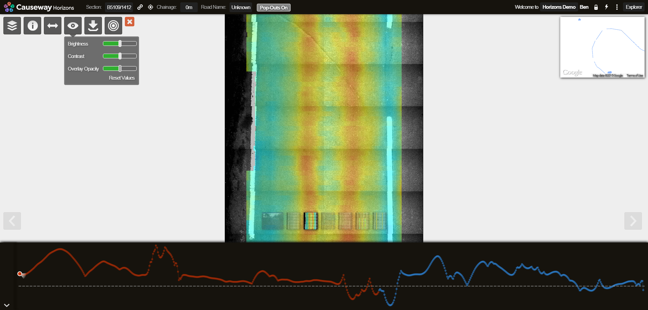Go to the next image with right chevron
The height and width of the screenshot is (310, 648).
(x=633, y=221)
